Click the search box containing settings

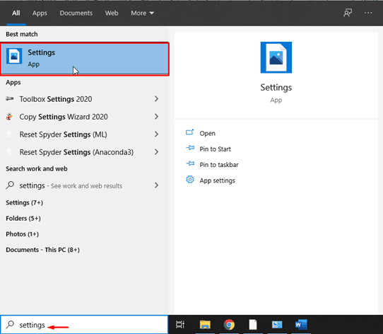click(84, 325)
